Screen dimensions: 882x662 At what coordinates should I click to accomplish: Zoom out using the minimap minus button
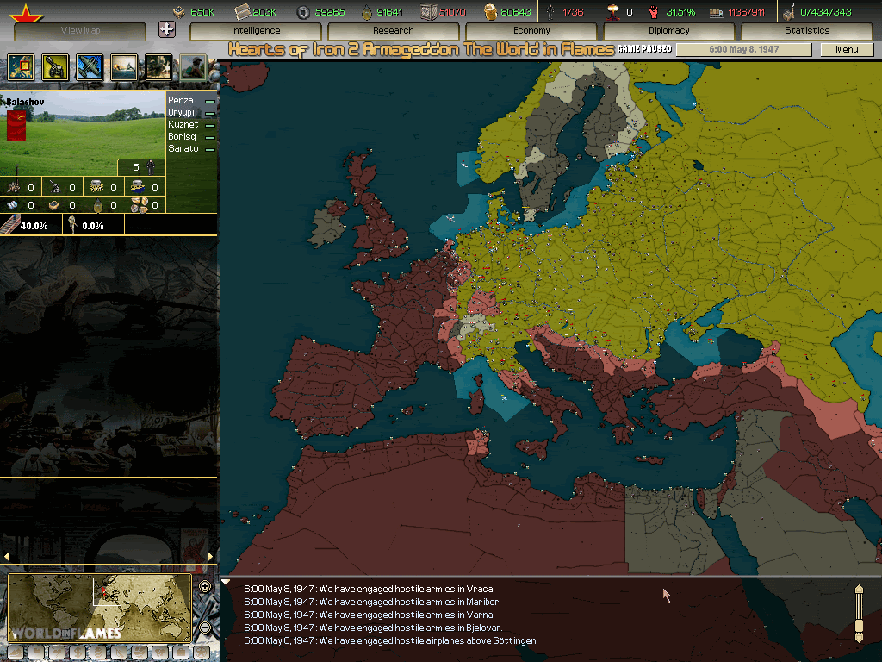pyautogui.click(x=205, y=627)
